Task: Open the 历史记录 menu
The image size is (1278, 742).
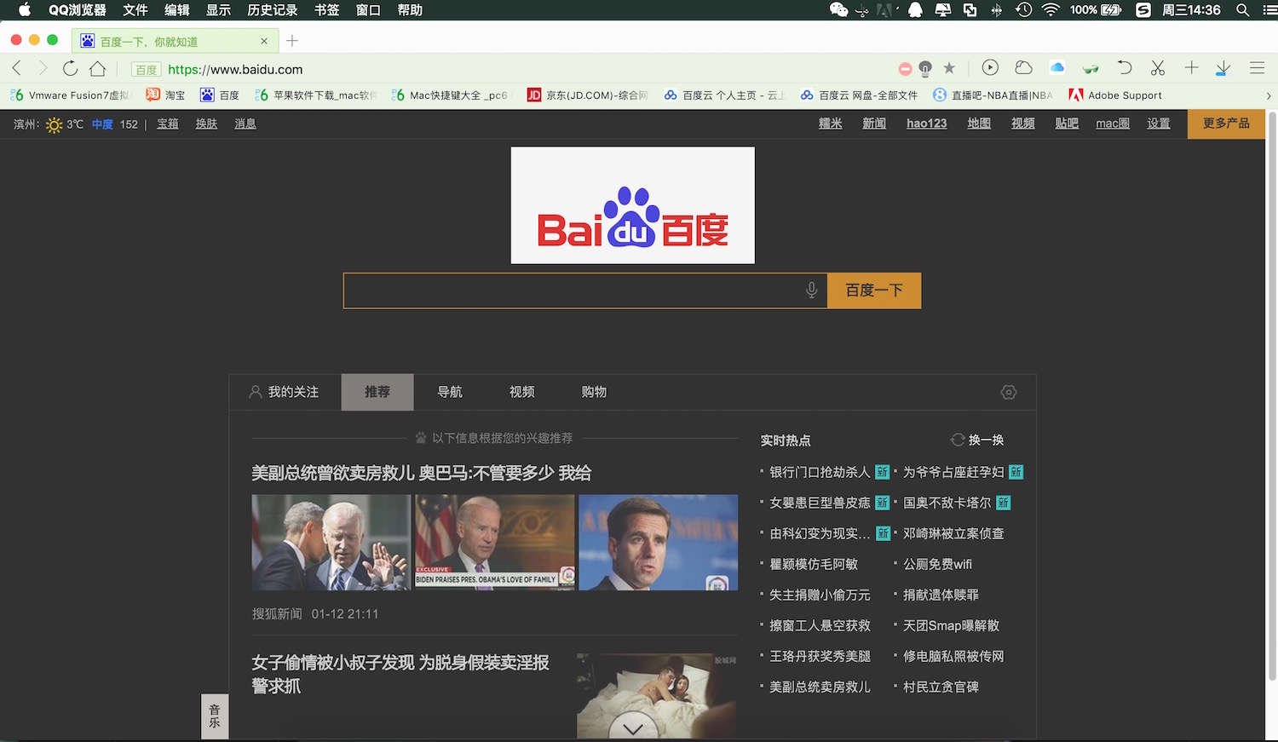Action: (273, 10)
